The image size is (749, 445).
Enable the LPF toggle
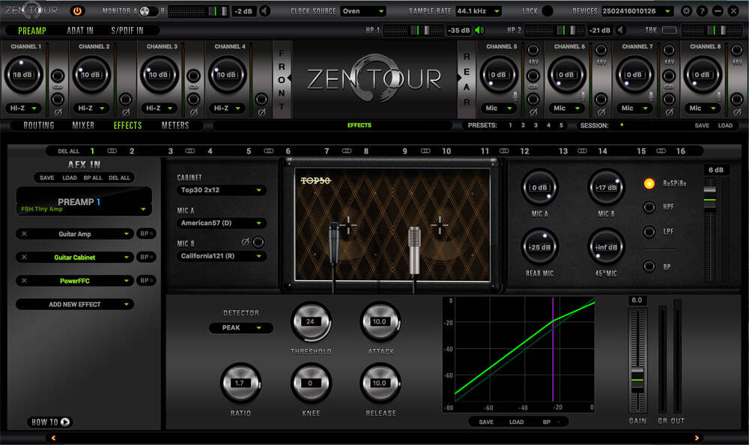(x=649, y=231)
